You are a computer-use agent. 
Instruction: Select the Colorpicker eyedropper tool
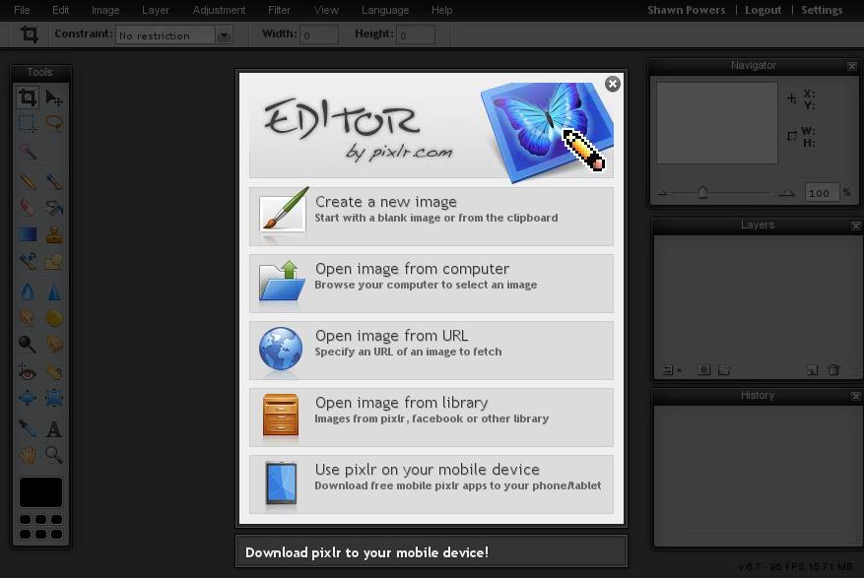point(28,428)
